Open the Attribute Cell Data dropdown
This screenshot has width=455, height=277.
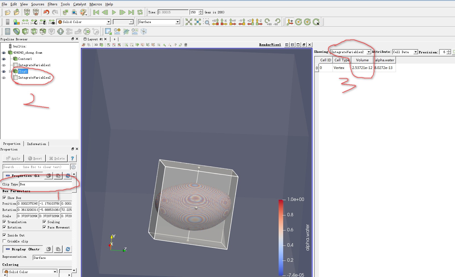tap(405, 52)
